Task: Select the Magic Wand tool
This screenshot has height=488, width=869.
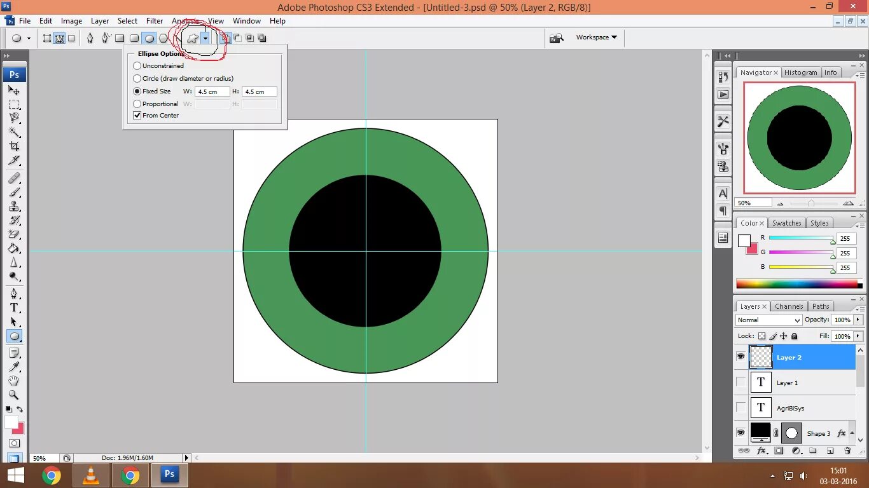Action: tap(14, 132)
